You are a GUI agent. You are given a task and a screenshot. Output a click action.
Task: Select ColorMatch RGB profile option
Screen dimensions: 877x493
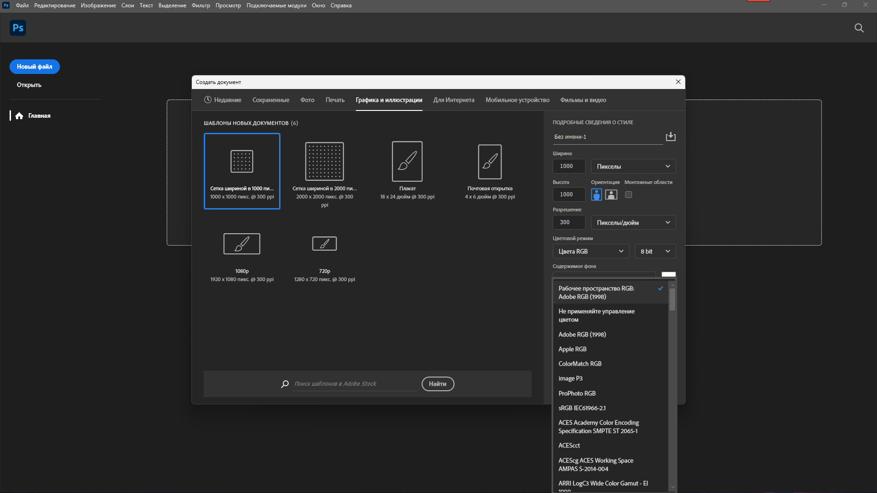(x=610, y=364)
